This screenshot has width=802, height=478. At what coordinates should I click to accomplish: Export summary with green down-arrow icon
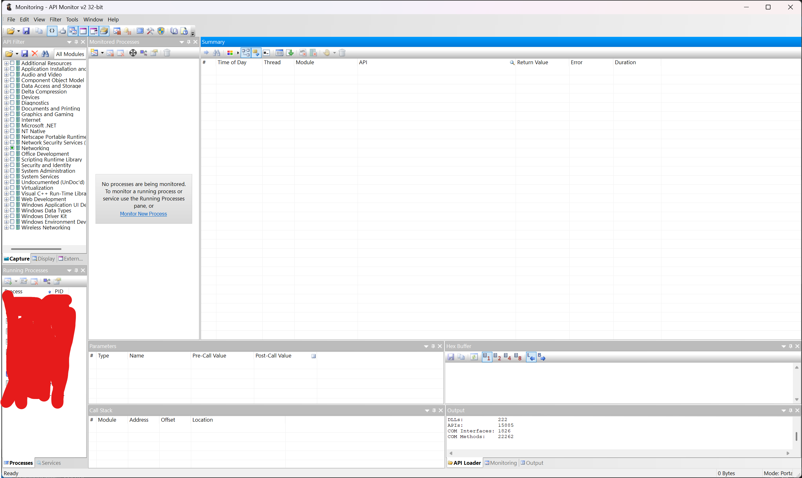(289, 53)
